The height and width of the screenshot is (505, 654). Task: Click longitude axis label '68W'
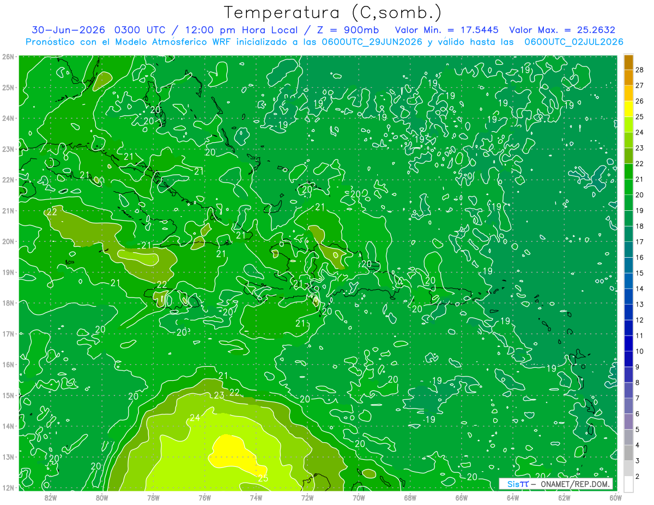click(410, 497)
